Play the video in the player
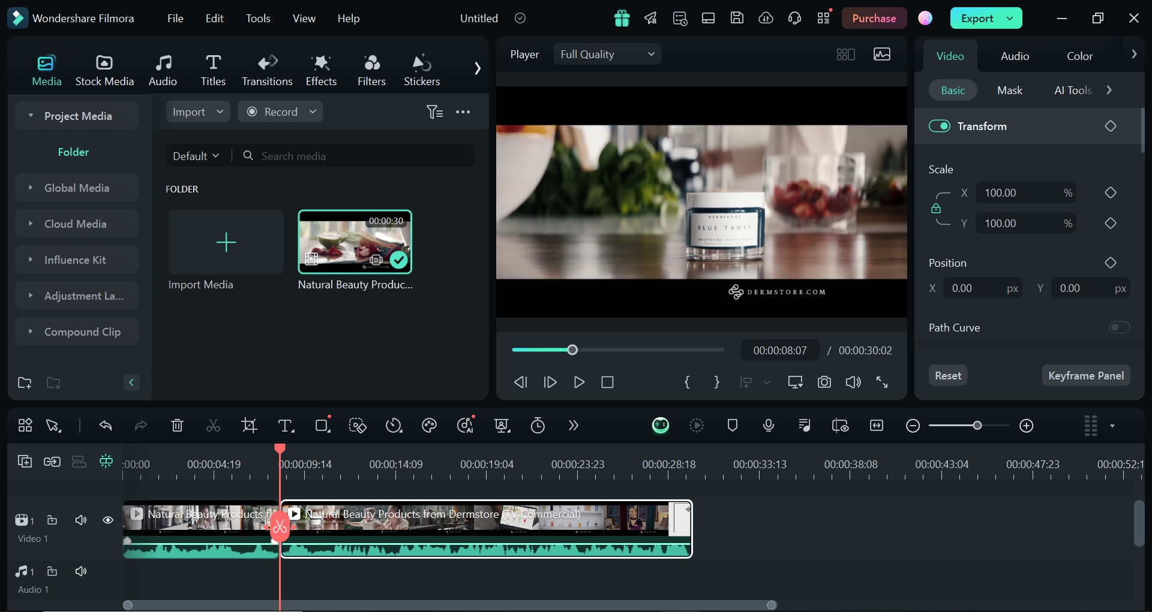 579,382
